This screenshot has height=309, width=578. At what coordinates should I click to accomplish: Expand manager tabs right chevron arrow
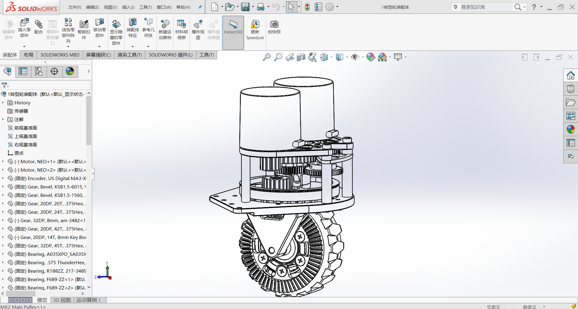click(x=89, y=72)
